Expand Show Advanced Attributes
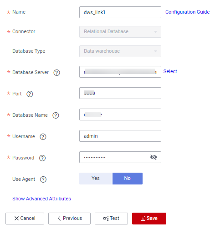This screenshot has width=215, height=229. pos(41,199)
